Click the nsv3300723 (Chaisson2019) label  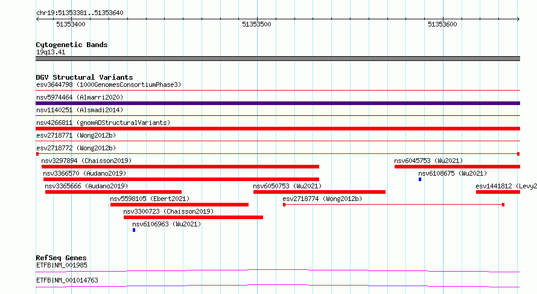[x=168, y=211]
